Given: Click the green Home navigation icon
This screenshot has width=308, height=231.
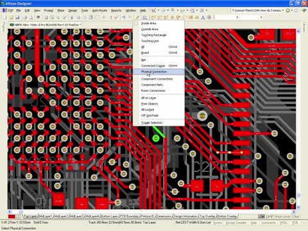Looking at the screenshot, I should coord(304,10).
